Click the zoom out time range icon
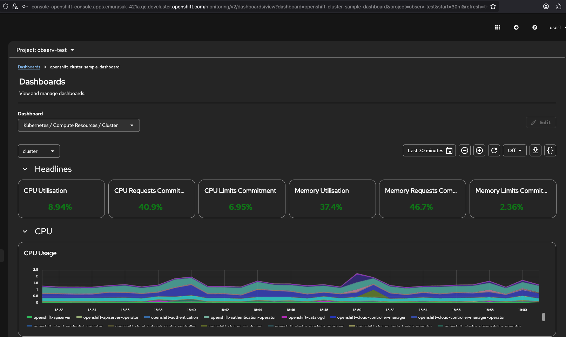The height and width of the screenshot is (337, 566). [x=465, y=150]
